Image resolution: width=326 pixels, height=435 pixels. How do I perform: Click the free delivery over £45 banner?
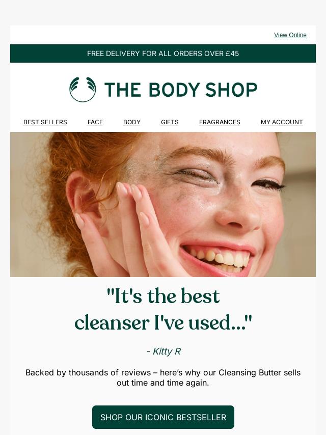(163, 53)
